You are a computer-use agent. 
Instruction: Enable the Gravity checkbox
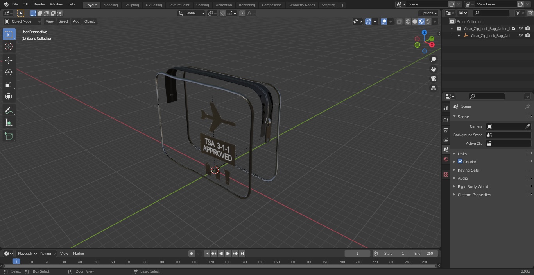pos(460,161)
